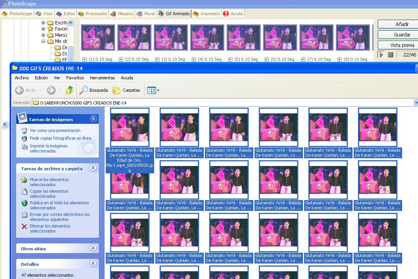
Task: Click Publica en el Web link
Action: [x=59, y=205]
